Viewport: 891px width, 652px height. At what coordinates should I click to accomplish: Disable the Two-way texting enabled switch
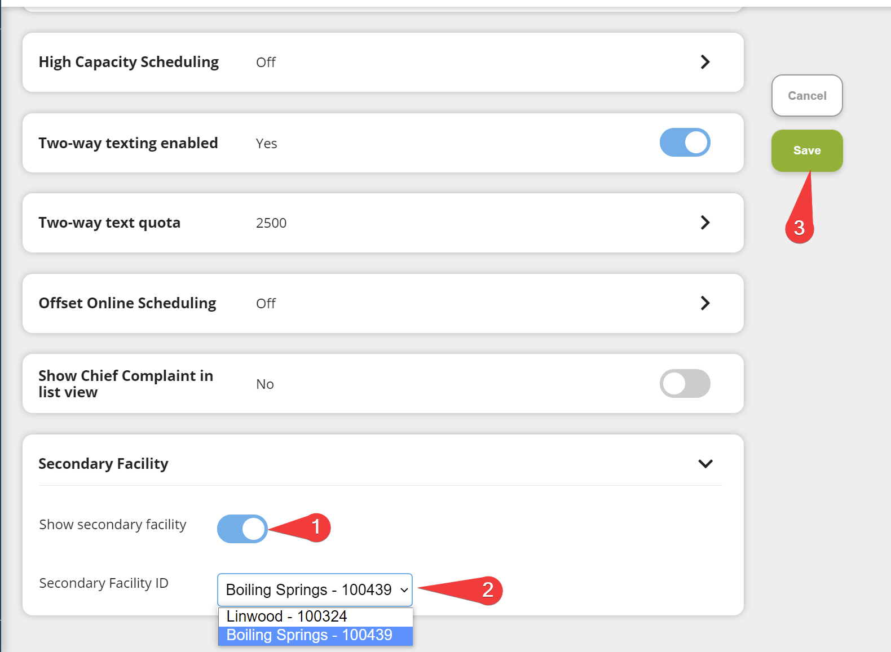(685, 143)
